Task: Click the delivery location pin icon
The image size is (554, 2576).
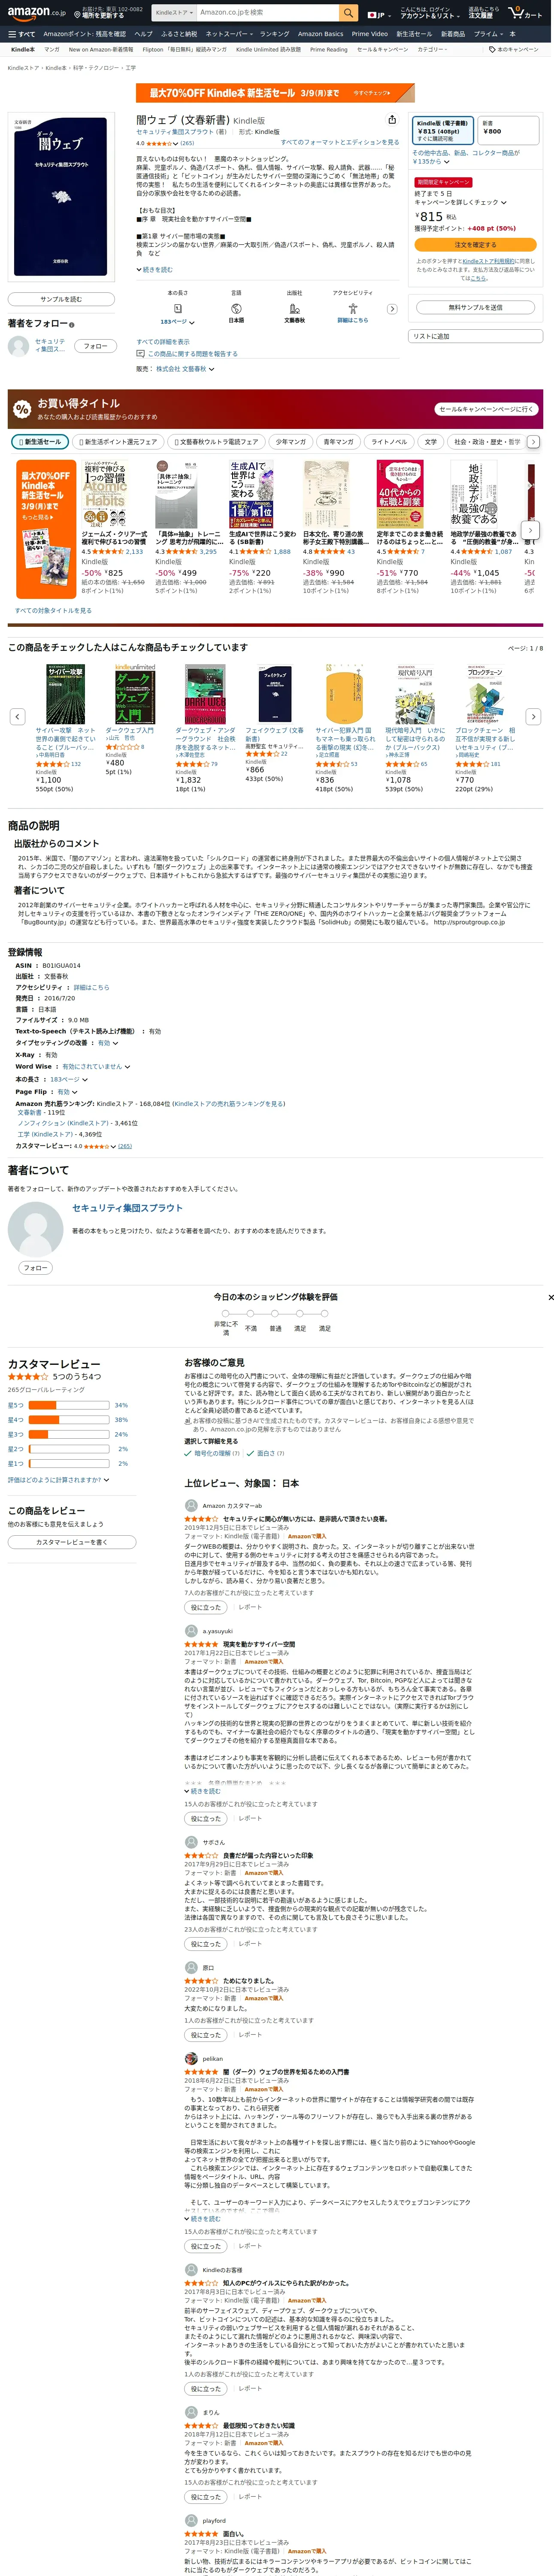Action: coord(77,16)
